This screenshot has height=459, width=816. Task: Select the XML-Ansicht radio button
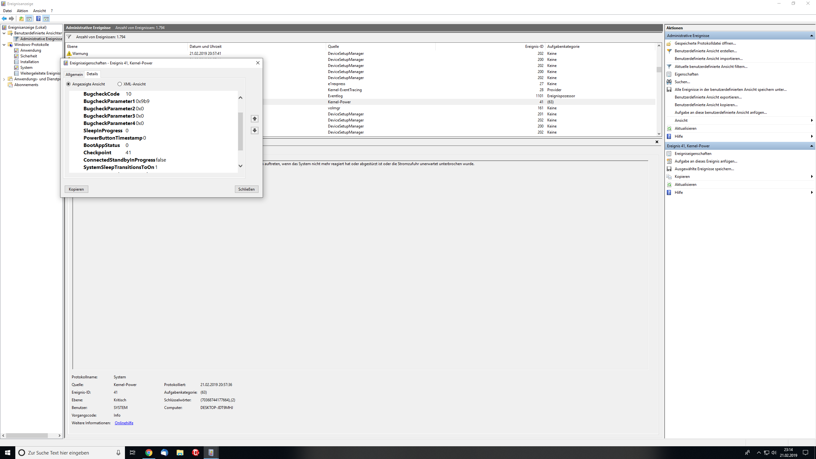point(120,84)
